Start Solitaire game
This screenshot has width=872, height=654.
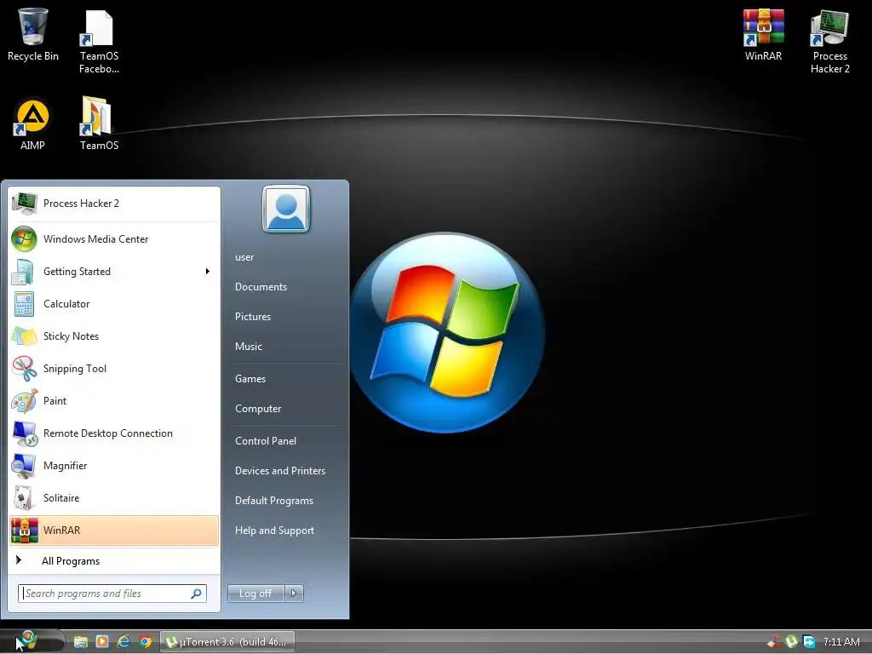point(114,497)
